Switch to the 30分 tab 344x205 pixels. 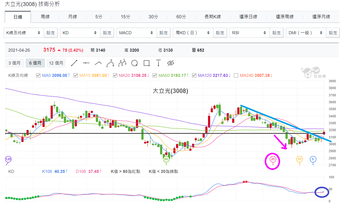tap(153, 17)
